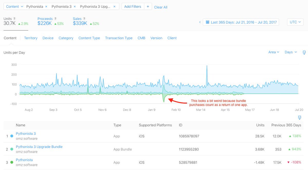Switch to the Transaction Type tab
This screenshot has height=174, width=308.
[119, 38]
